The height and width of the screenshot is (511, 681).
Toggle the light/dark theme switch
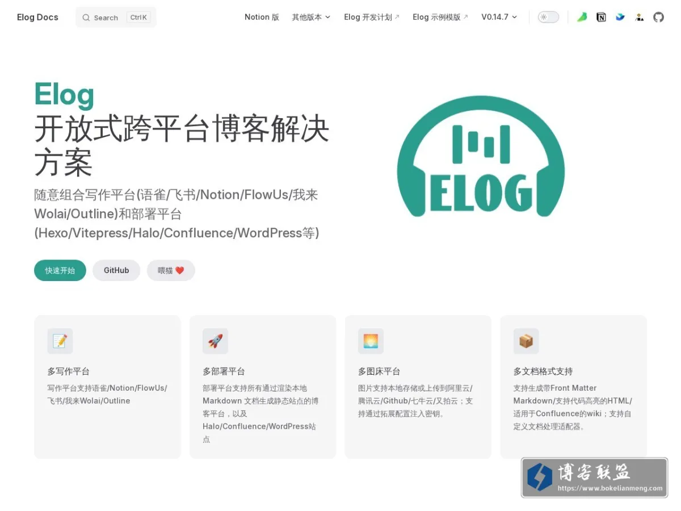[548, 17]
